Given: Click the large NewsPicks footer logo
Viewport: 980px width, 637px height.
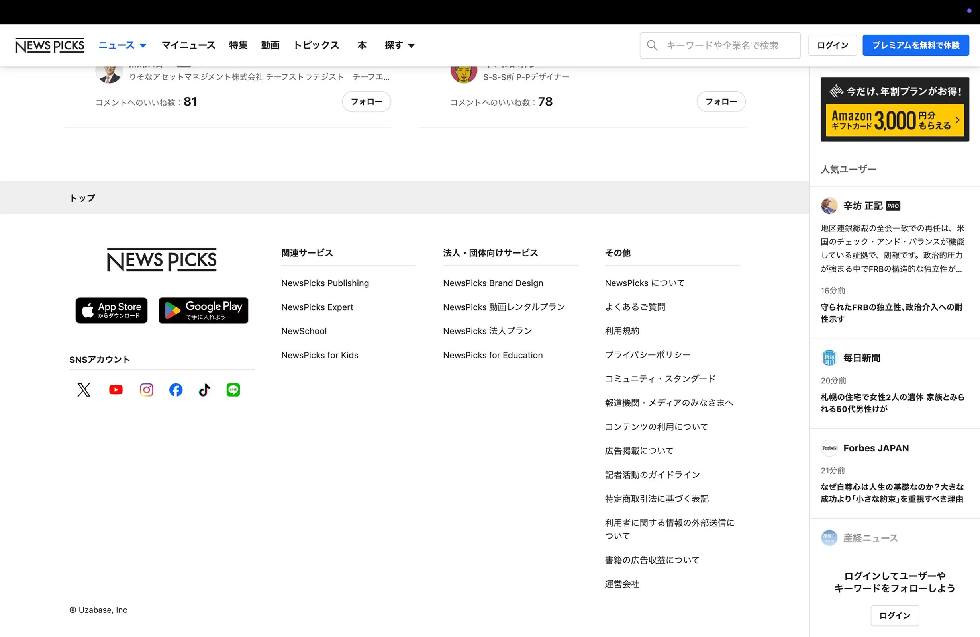Looking at the screenshot, I should pos(161,259).
